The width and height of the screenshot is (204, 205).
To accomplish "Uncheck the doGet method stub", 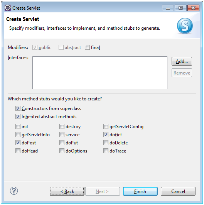I will point(106,135).
